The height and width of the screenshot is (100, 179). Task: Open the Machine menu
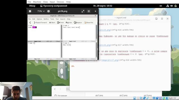pos(37,2)
